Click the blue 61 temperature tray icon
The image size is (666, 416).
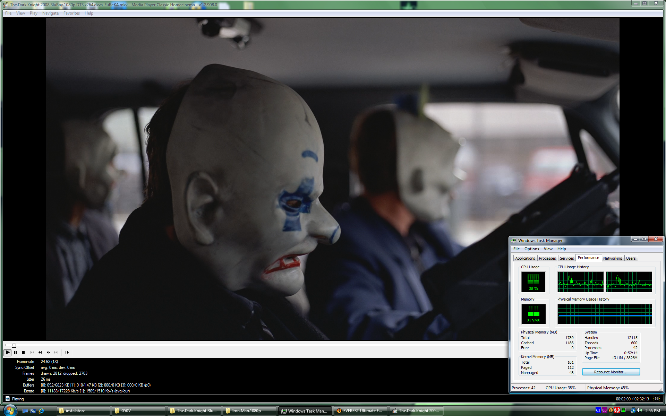[598, 410]
